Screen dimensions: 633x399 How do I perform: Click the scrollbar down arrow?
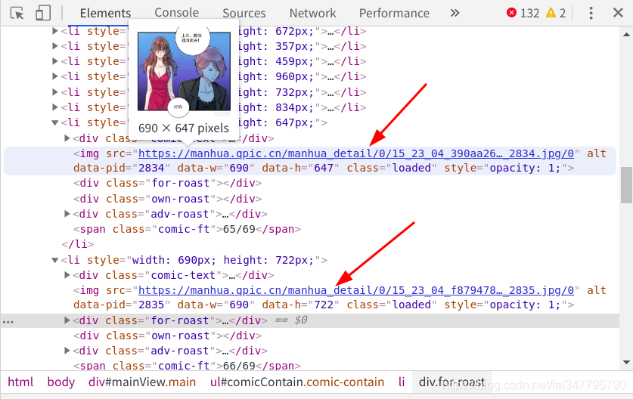tap(626, 362)
